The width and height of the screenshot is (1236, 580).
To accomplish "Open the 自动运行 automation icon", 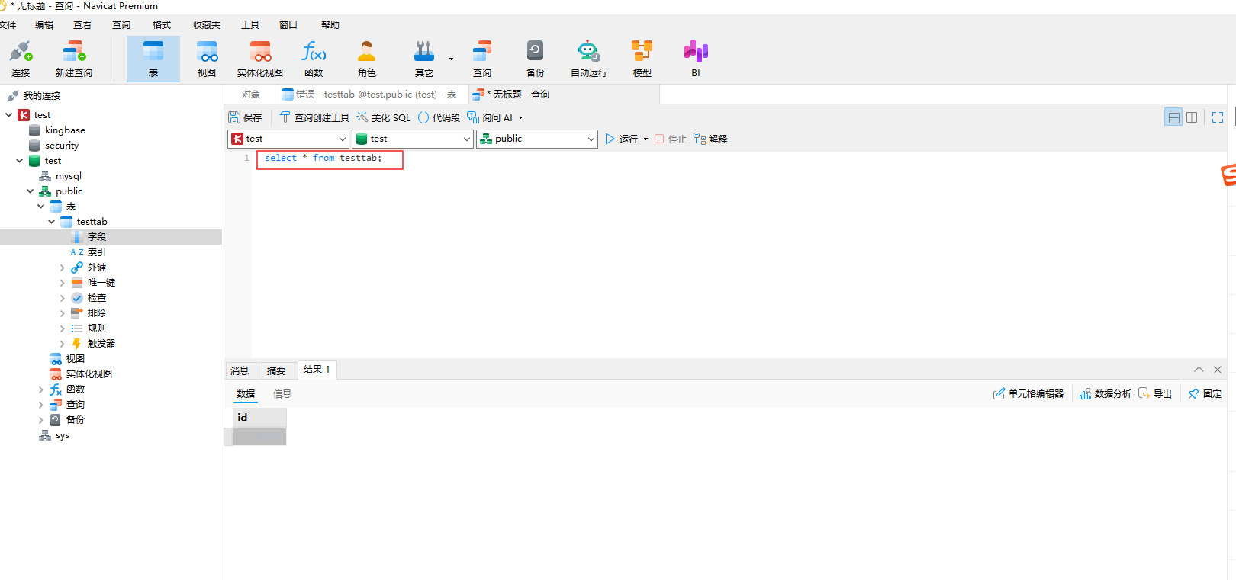I will pos(589,59).
